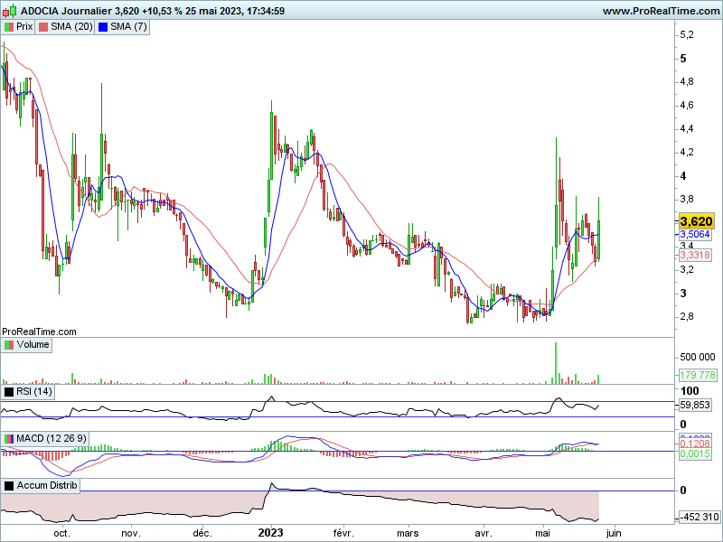Viewport: 723px width, 542px height.
Task: Click the RSI (14) panel label
Action: [34, 392]
